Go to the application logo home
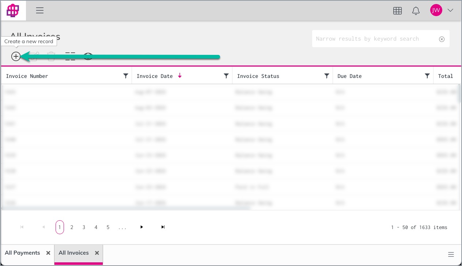 click(13, 11)
